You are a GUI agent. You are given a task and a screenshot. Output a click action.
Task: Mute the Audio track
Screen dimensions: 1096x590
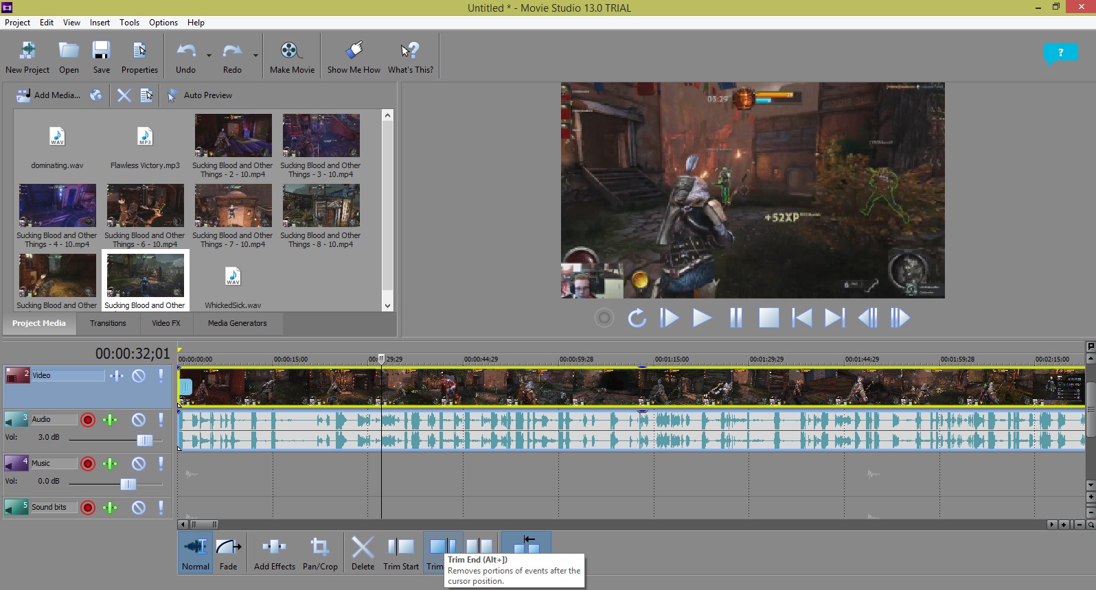click(139, 419)
